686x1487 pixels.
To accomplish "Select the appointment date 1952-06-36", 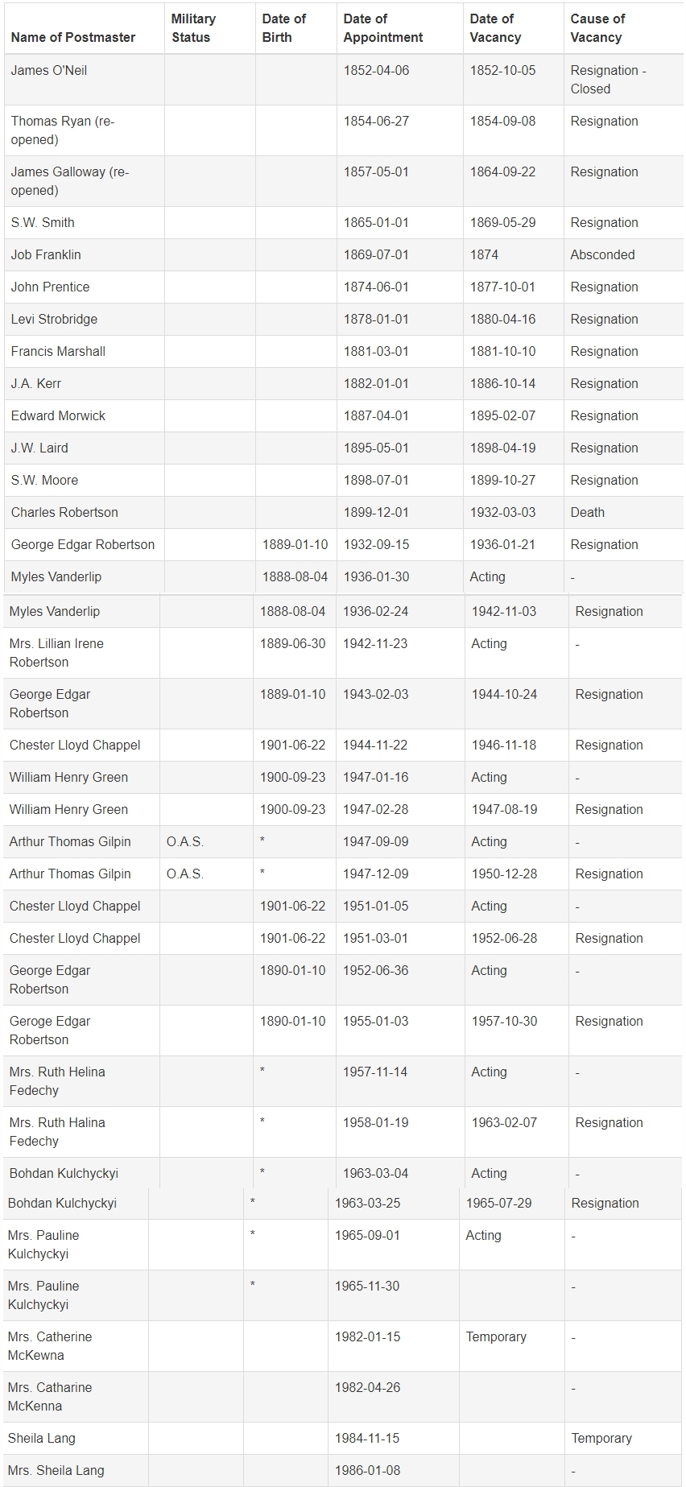I will (375, 971).
